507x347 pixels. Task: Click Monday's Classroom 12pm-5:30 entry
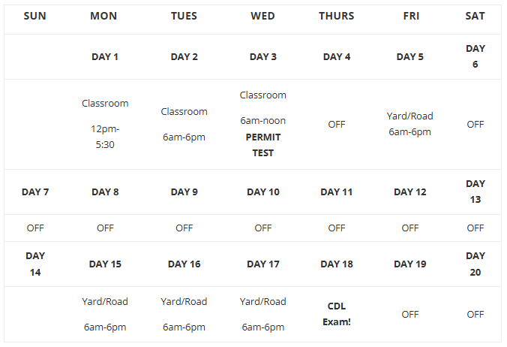click(x=105, y=124)
